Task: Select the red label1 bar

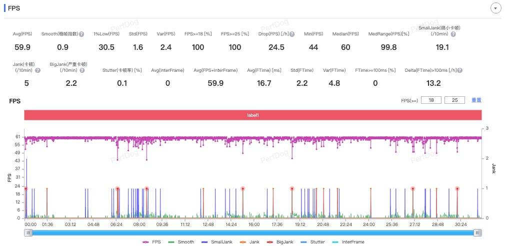Action: [252, 115]
